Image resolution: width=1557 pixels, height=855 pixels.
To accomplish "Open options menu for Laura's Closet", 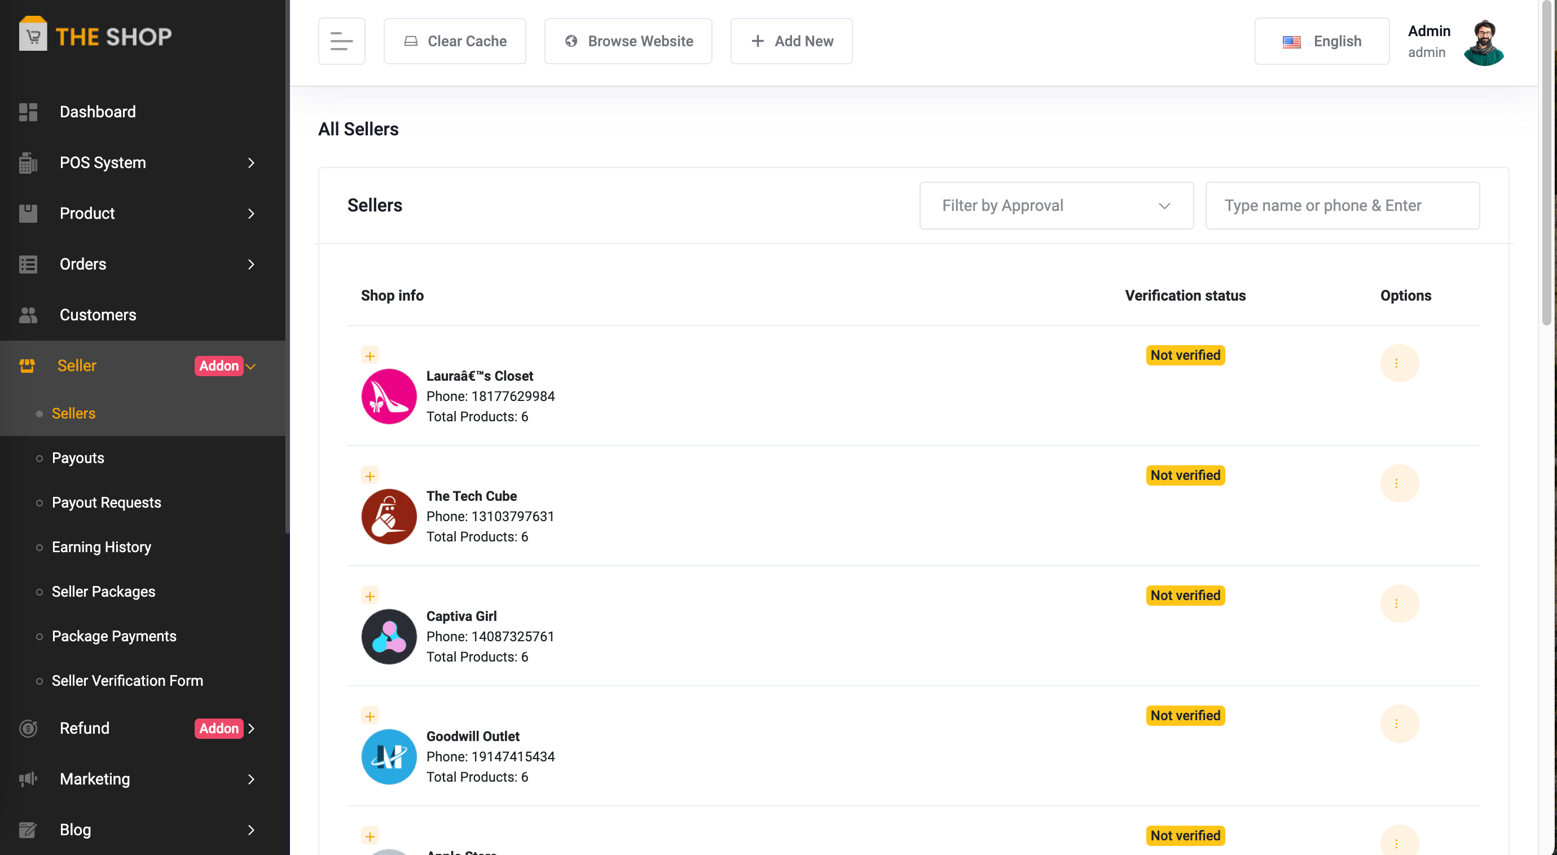I will tap(1398, 363).
